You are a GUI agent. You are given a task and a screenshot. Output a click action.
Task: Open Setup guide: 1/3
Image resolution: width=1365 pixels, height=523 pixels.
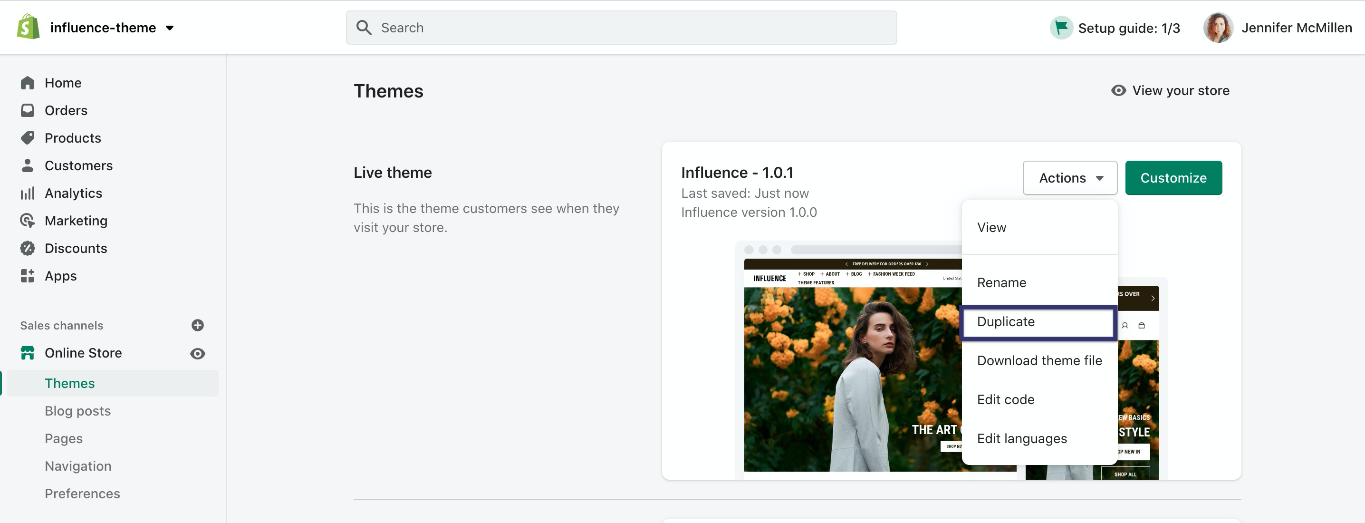[x=1129, y=28]
